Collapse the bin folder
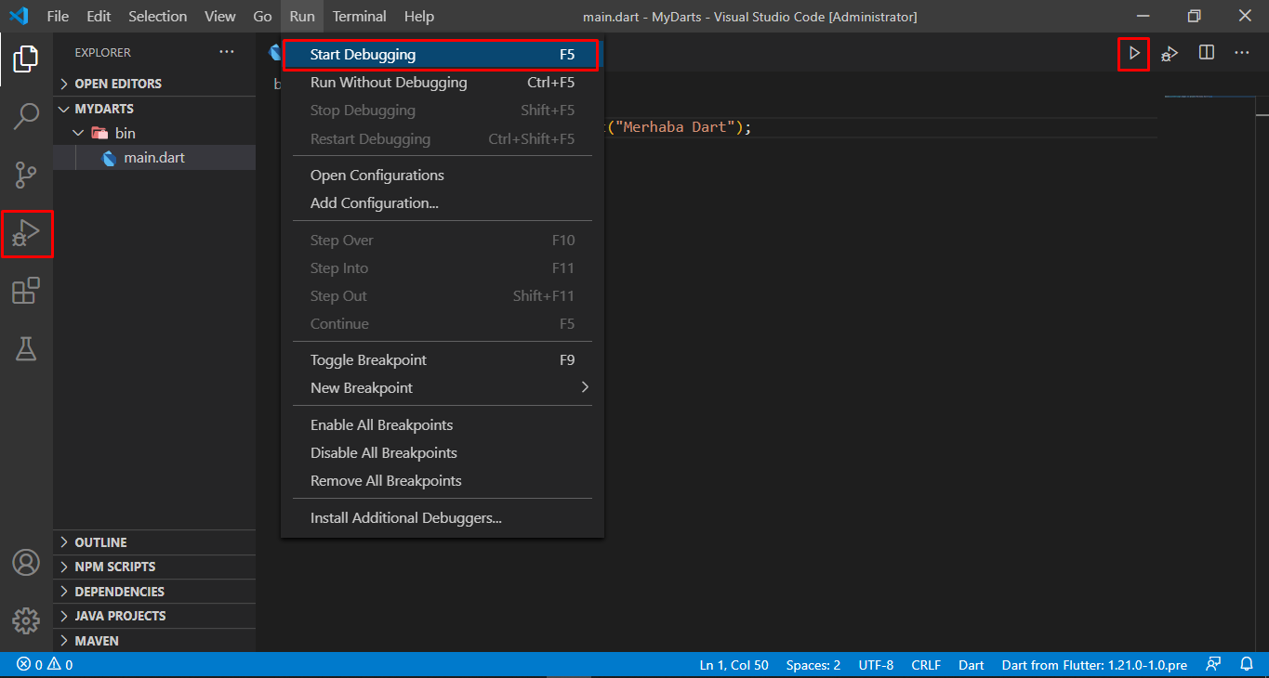This screenshot has width=1269, height=678. point(125,134)
